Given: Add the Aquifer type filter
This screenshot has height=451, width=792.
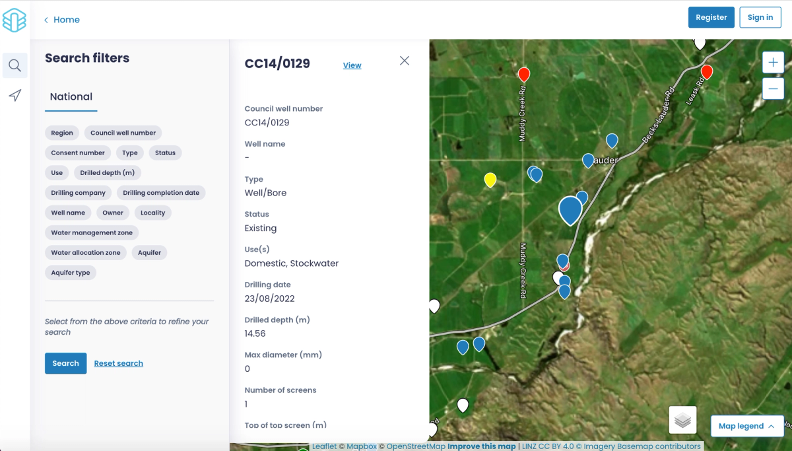Looking at the screenshot, I should [71, 272].
